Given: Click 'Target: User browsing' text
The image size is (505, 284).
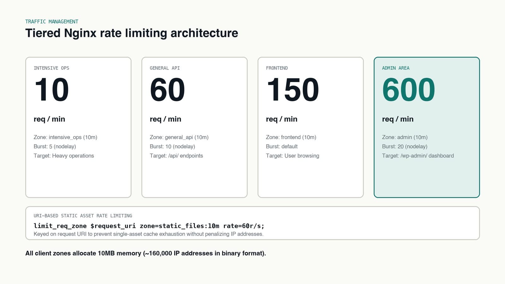Looking at the screenshot, I should (292, 156).
